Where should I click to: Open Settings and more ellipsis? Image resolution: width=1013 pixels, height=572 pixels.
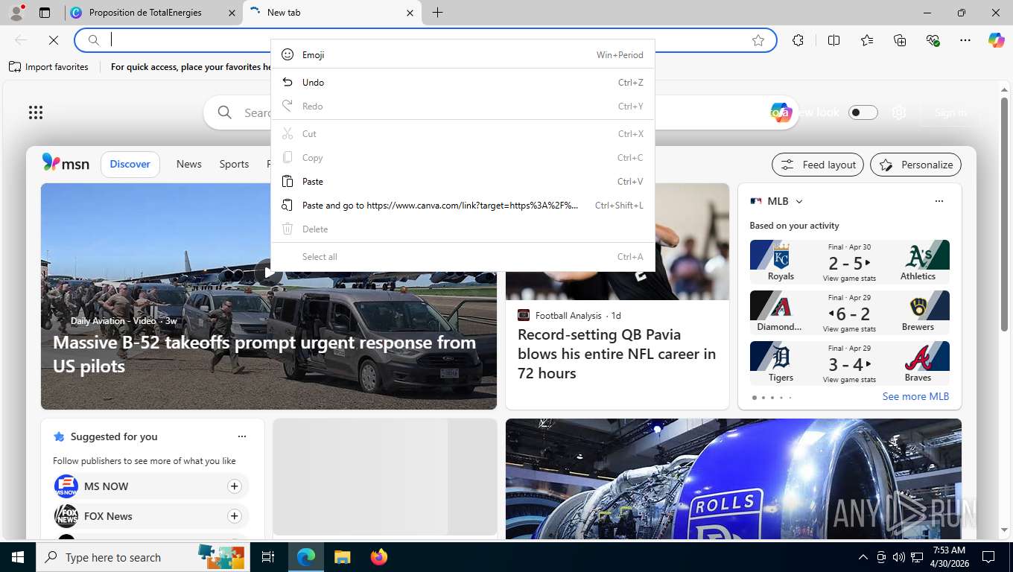click(x=965, y=40)
